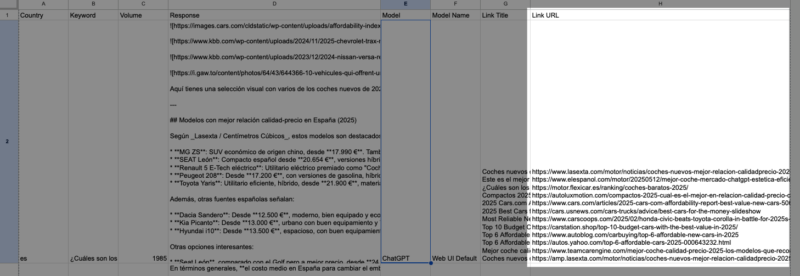800x276 pixels.
Task: Select column A header
Action: pyautogui.click(x=43, y=4)
